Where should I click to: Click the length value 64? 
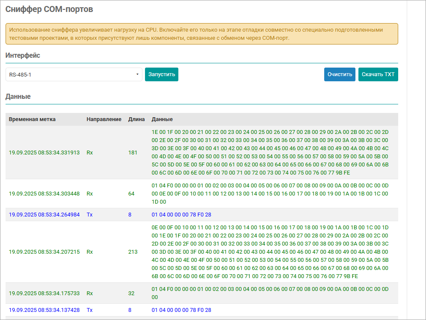coord(131,194)
